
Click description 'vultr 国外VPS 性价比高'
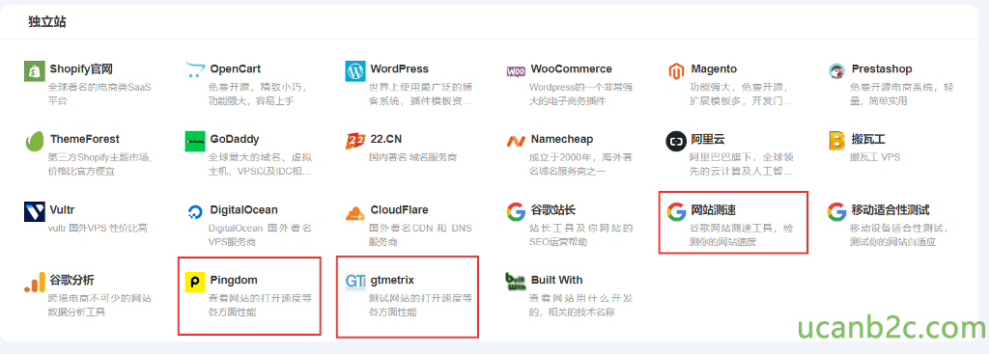tap(99, 228)
